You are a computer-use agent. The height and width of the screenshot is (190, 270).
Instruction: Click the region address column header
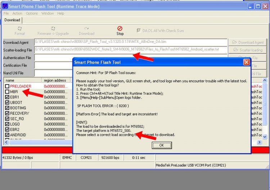[x=56, y=80]
